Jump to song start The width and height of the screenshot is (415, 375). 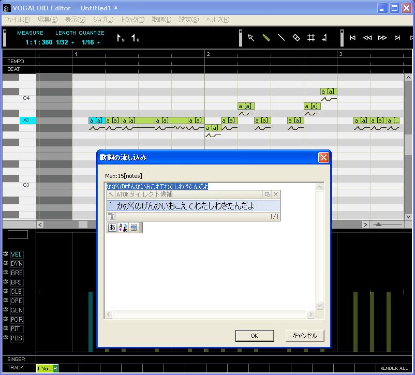[352, 38]
